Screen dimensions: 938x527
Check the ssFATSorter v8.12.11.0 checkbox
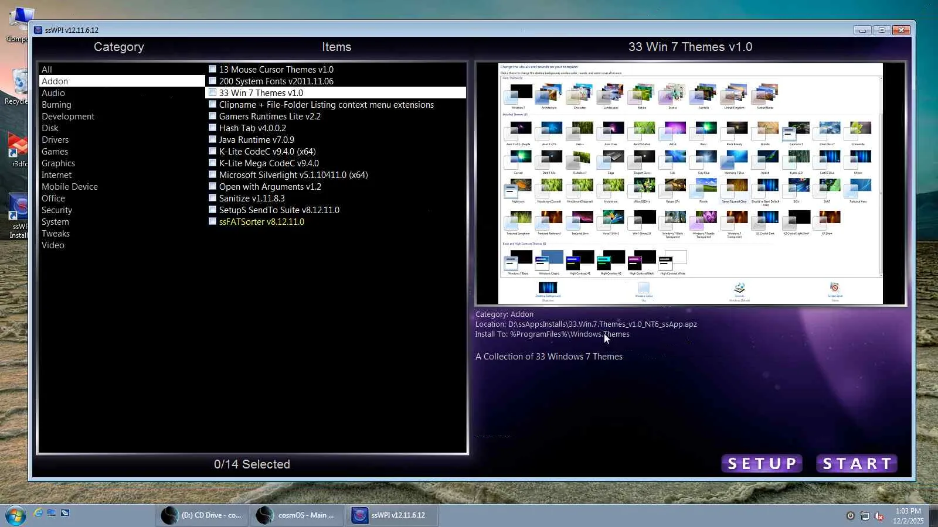click(213, 221)
